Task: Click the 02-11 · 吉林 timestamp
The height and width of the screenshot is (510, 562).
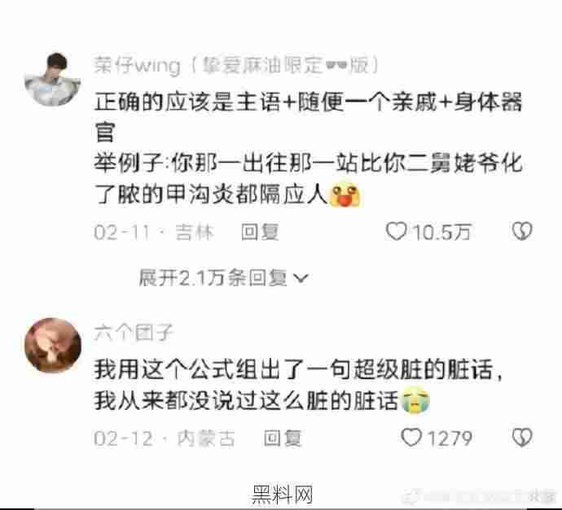Action: click(x=154, y=232)
